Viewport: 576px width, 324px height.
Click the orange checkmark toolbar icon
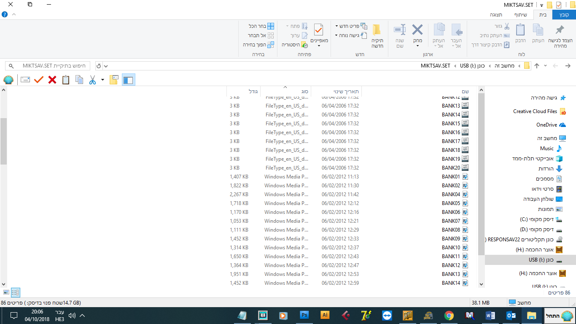39,80
